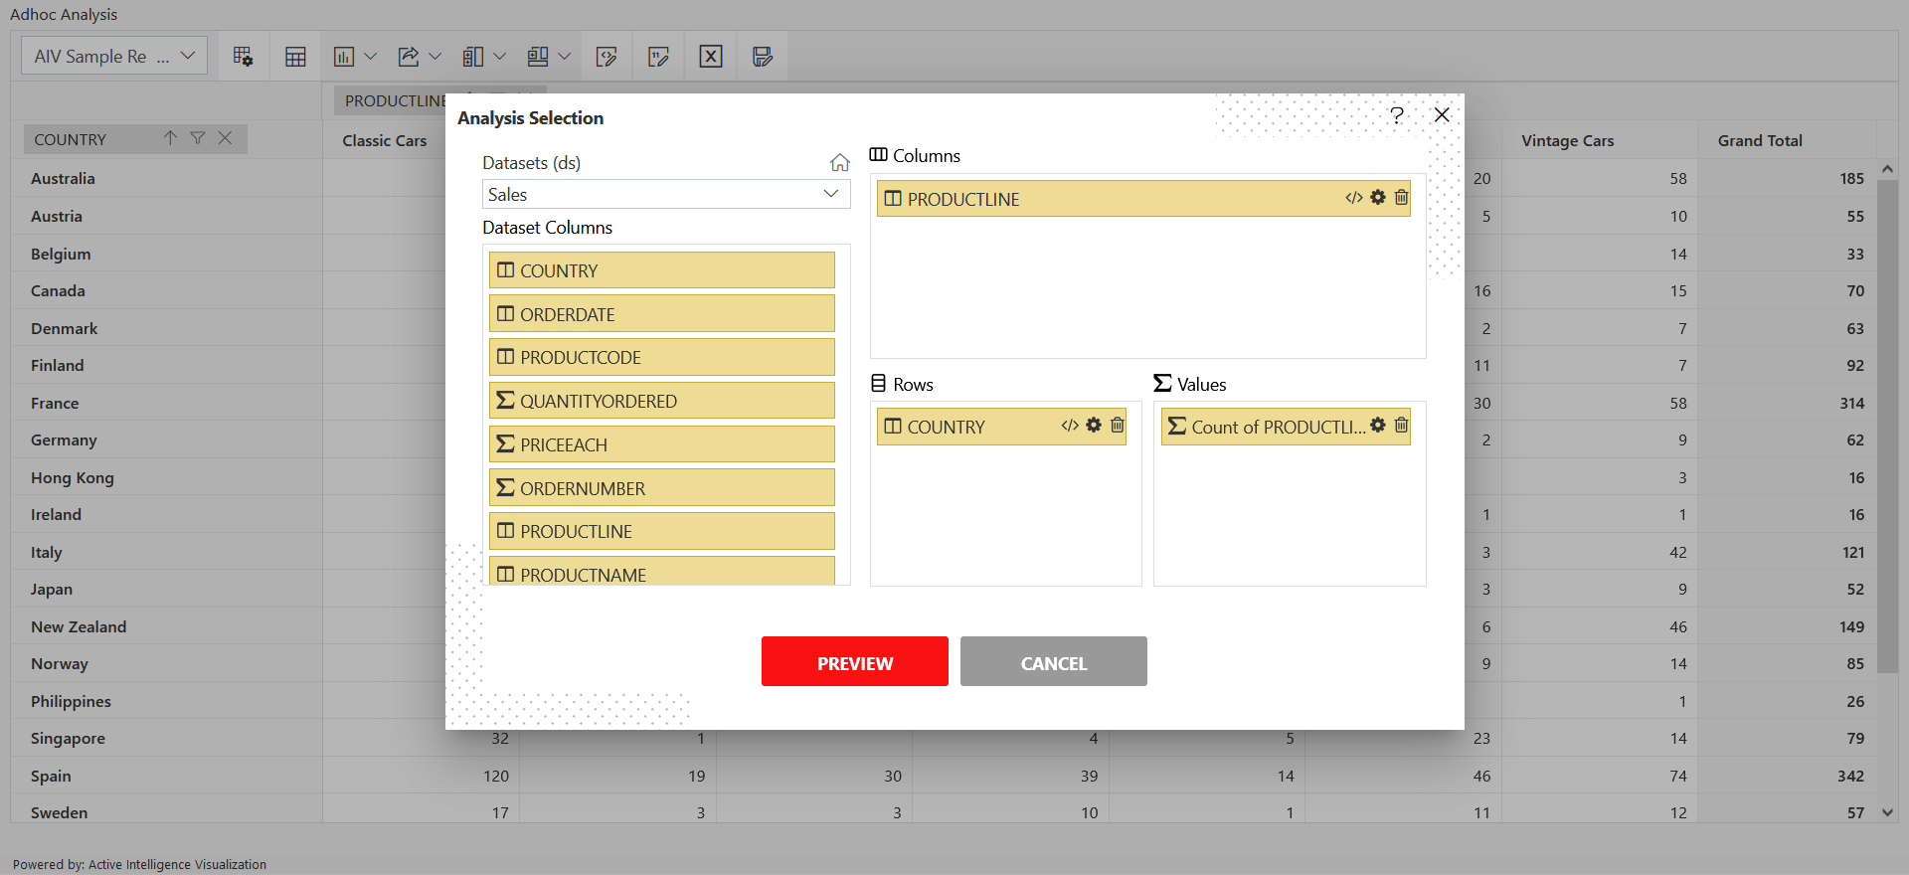
Task: Click the Vintage Cars column header
Action: click(1567, 140)
